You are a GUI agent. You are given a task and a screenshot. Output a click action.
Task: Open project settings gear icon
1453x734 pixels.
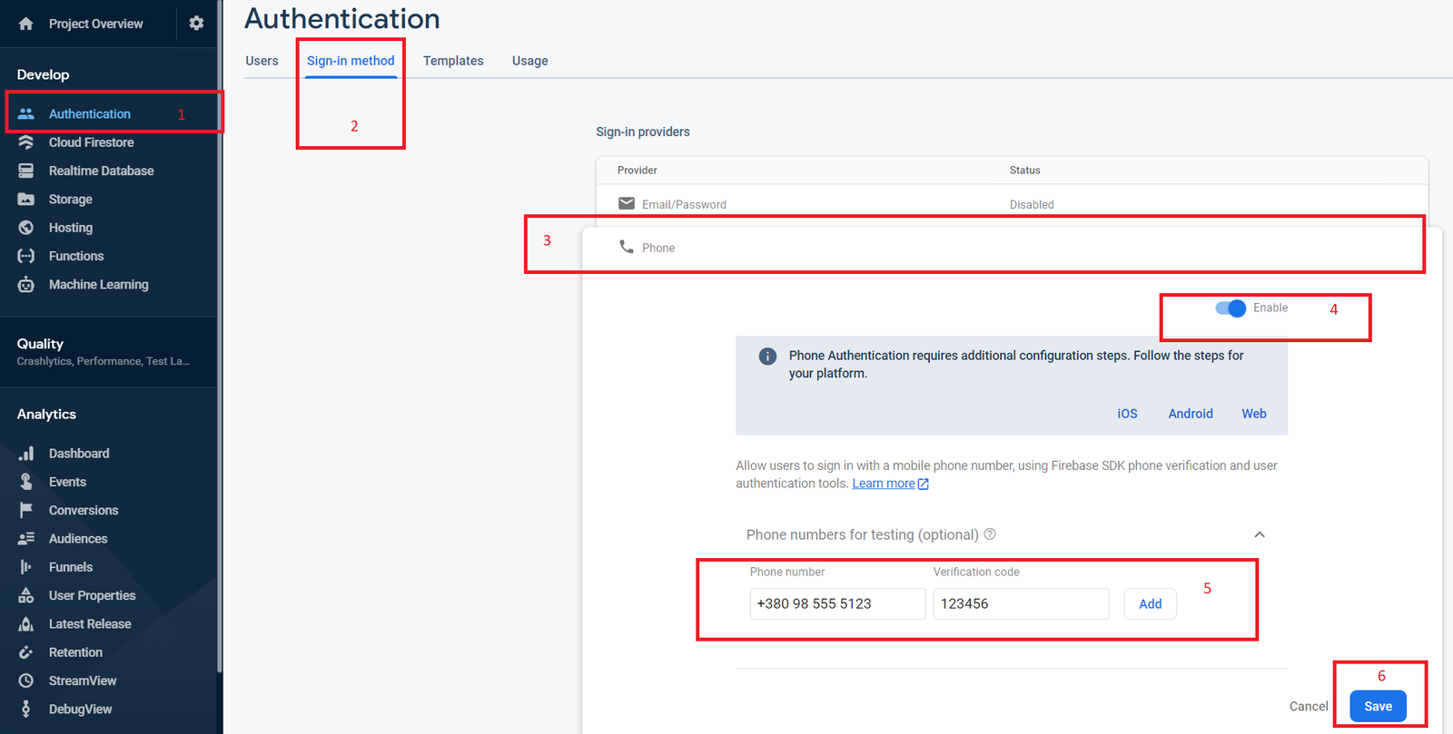click(196, 24)
